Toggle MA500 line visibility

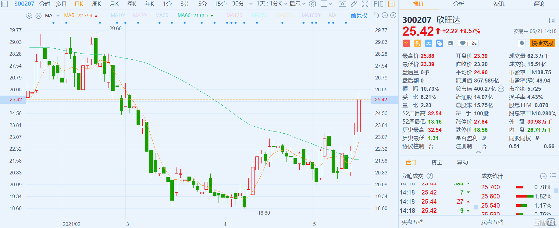pyautogui.click(x=284, y=16)
